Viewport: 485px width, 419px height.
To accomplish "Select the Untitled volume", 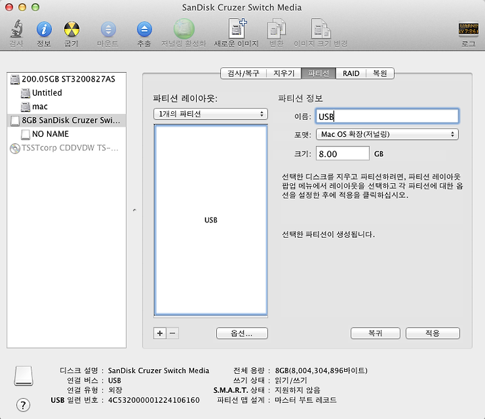I will (67, 93).
